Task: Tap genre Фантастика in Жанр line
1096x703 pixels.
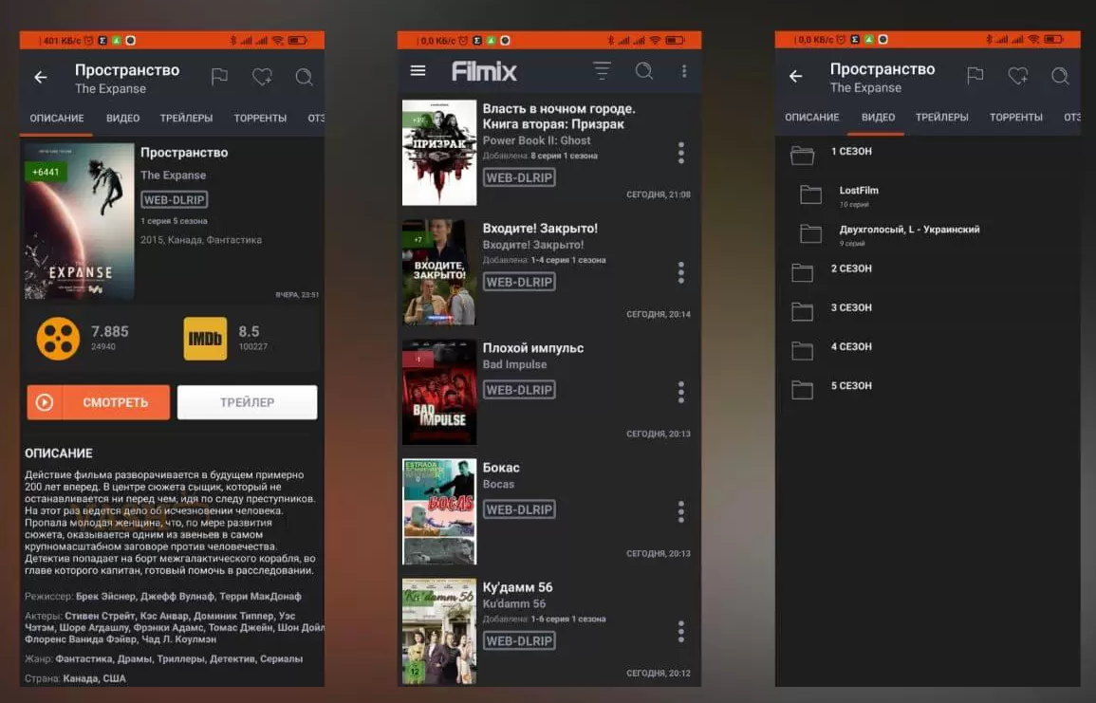Action: pos(83,658)
